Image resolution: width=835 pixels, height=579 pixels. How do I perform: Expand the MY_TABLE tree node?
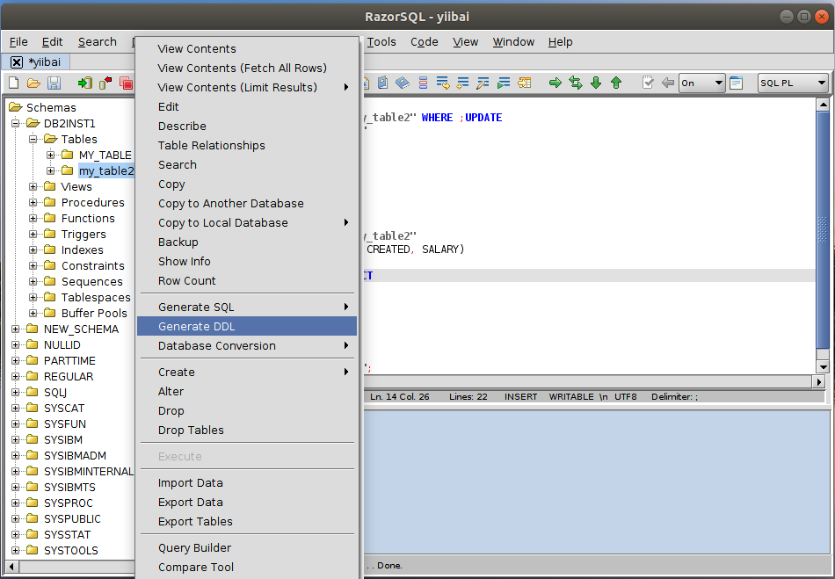pos(51,156)
